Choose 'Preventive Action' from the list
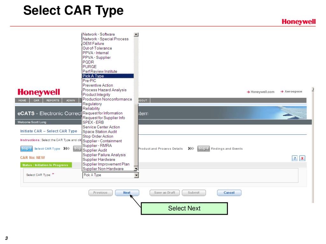Screen dimensions: 326x244 (108, 85)
